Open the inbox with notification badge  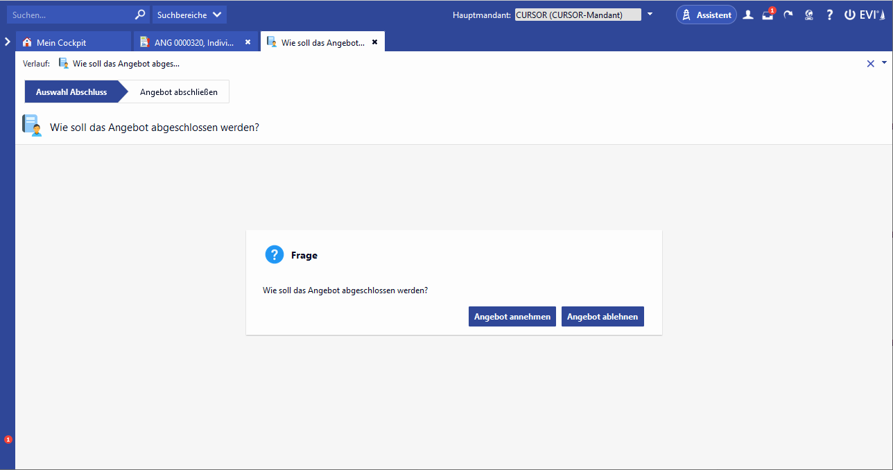[x=768, y=15]
